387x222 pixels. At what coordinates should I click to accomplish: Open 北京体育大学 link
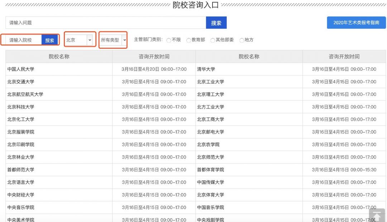pyautogui.click(x=211, y=195)
